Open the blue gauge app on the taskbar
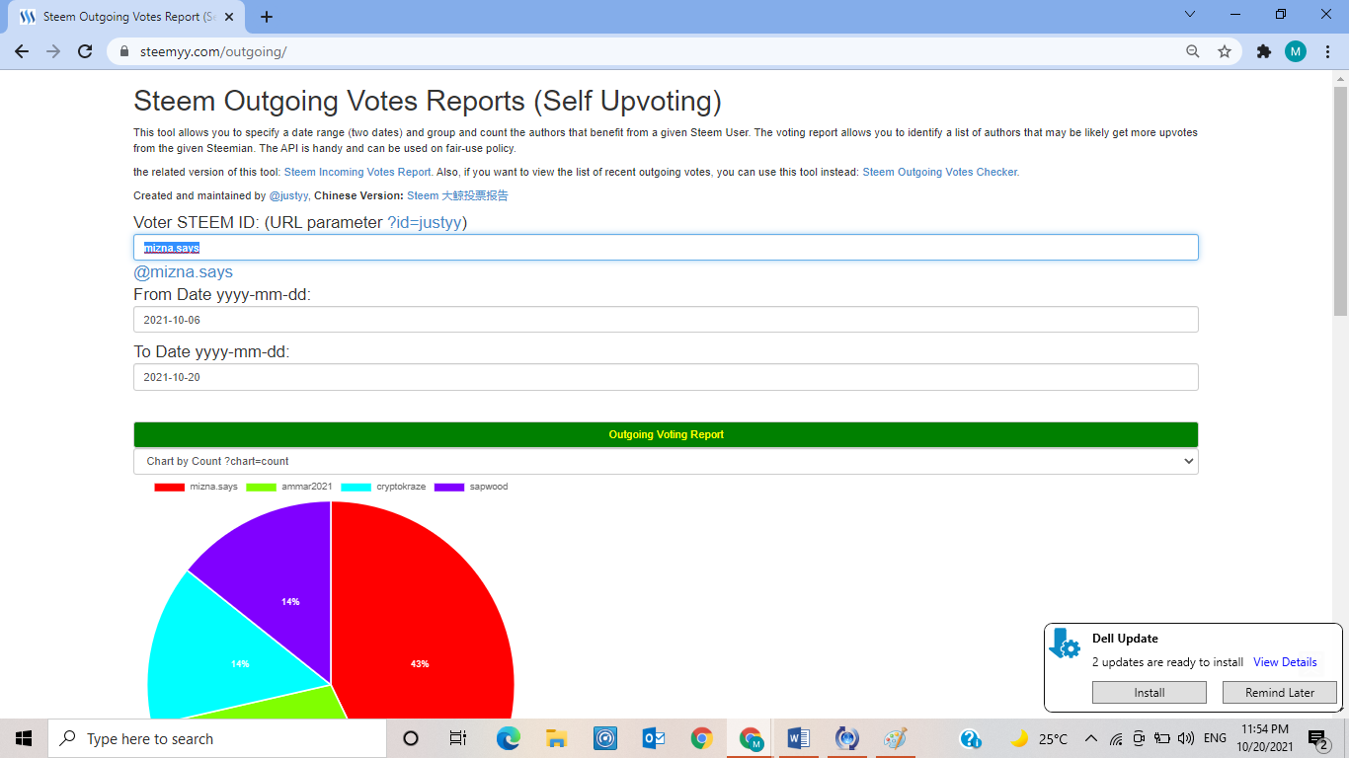This screenshot has height=758, width=1349. click(x=604, y=738)
